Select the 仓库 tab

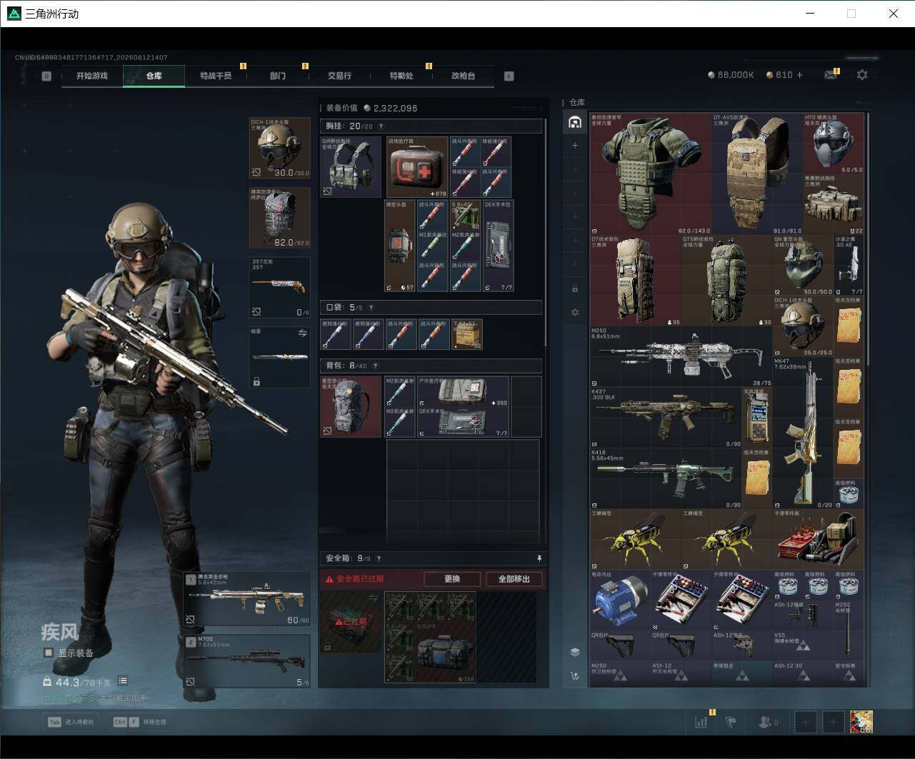(x=154, y=76)
